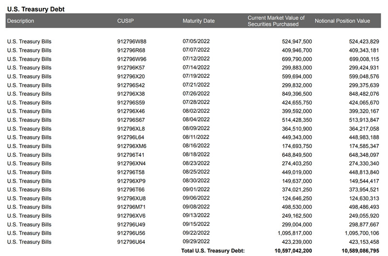
Task: Click maturity date 09/01/2022
Action: [x=196, y=189]
